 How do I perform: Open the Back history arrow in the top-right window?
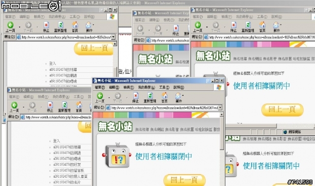207,27
